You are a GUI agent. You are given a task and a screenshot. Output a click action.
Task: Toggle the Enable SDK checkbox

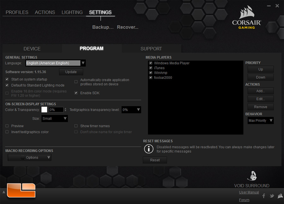[x=76, y=93]
